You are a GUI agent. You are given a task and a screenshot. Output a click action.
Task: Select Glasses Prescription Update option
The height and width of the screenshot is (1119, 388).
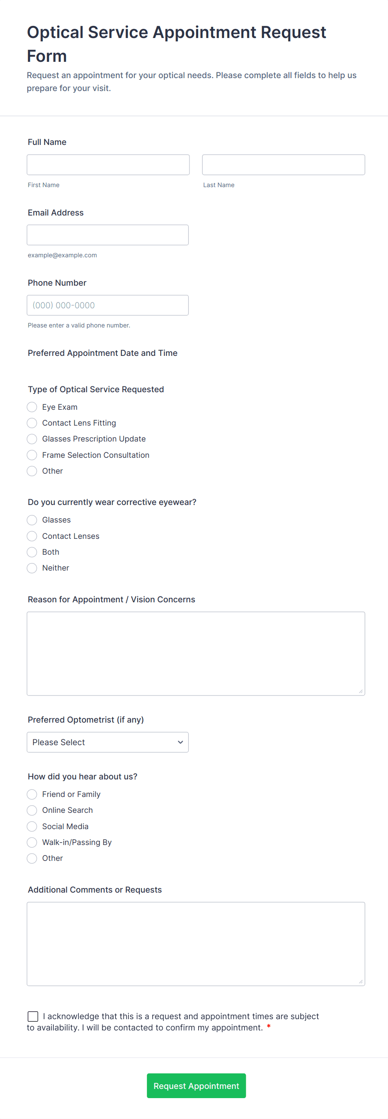click(x=32, y=439)
